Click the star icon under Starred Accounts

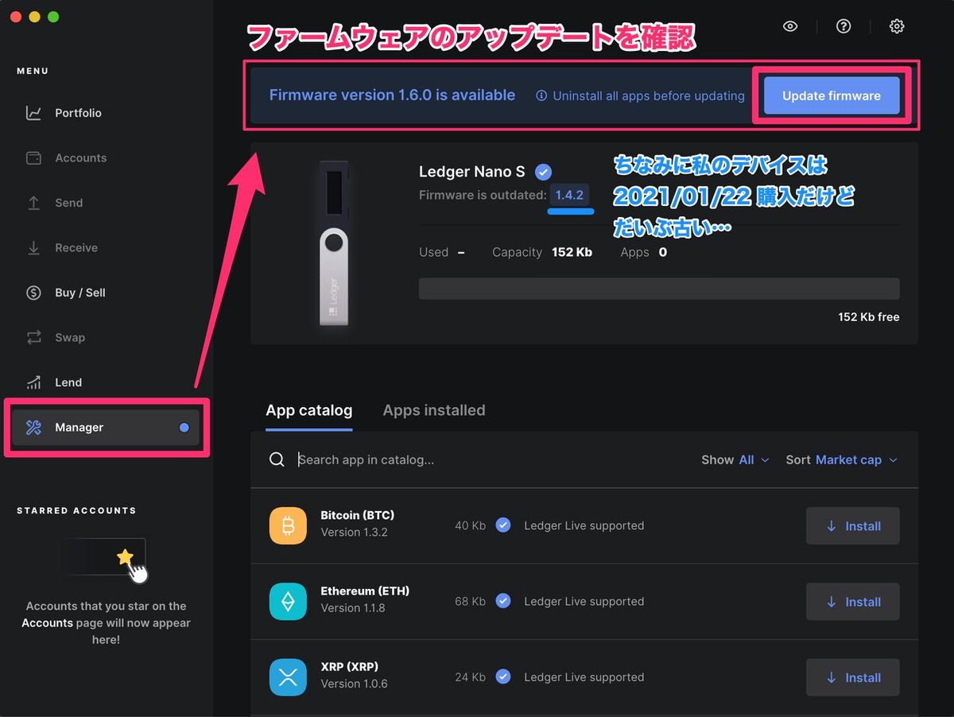point(125,556)
